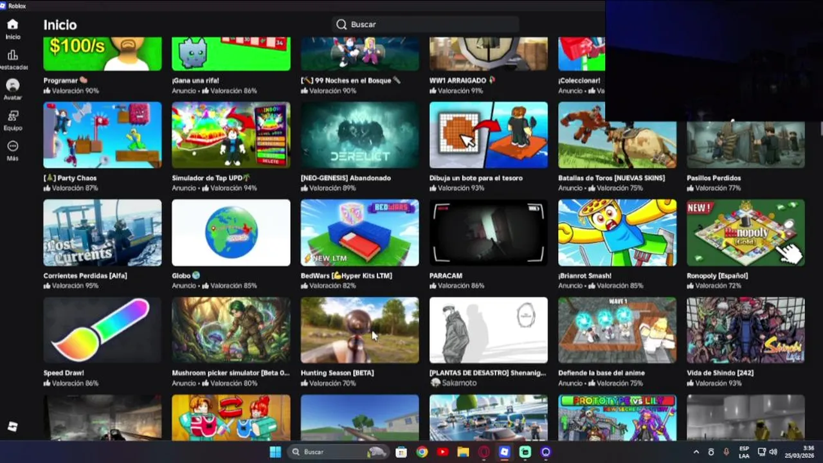Click the green app icon after Roblox in taskbar
The image size is (823, 463).
(x=525, y=452)
